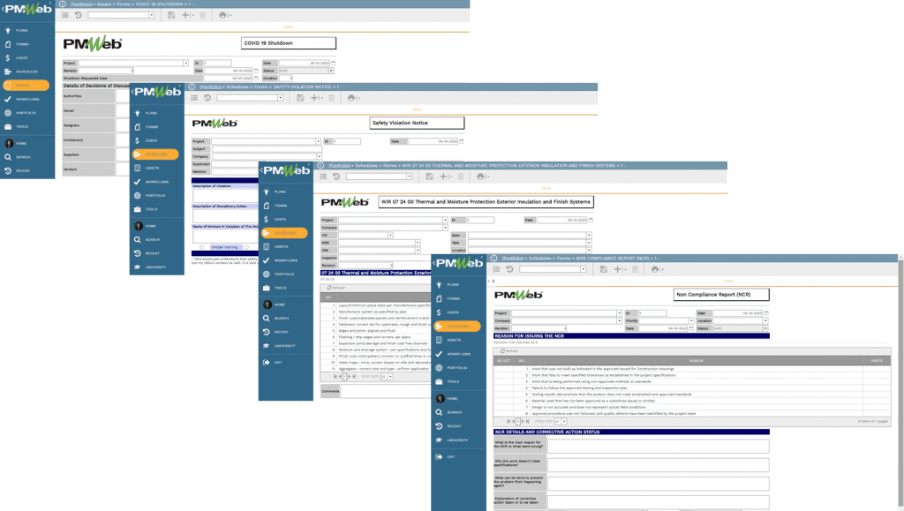The height and width of the screenshot is (511, 904).
Task: Select University in the NCR window sidebar
Action: click(x=457, y=440)
